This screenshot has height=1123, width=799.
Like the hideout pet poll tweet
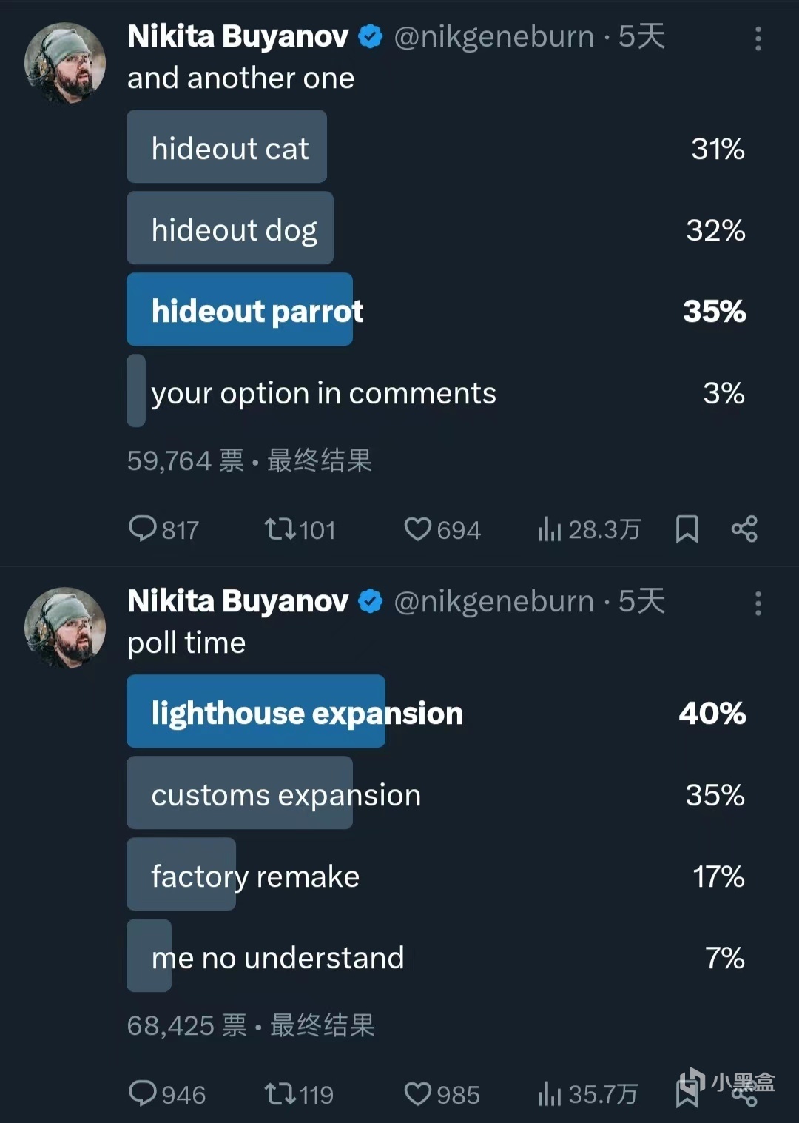[x=442, y=529]
